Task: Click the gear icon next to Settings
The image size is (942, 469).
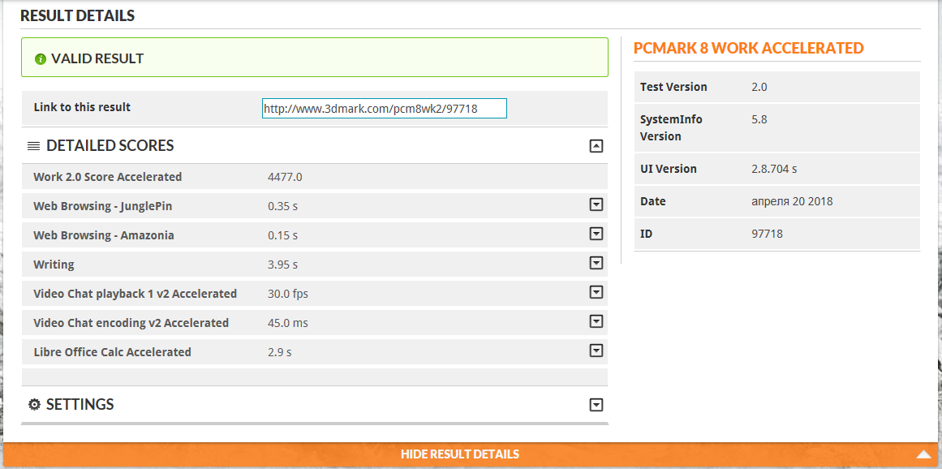Action: tap(34, 404)
